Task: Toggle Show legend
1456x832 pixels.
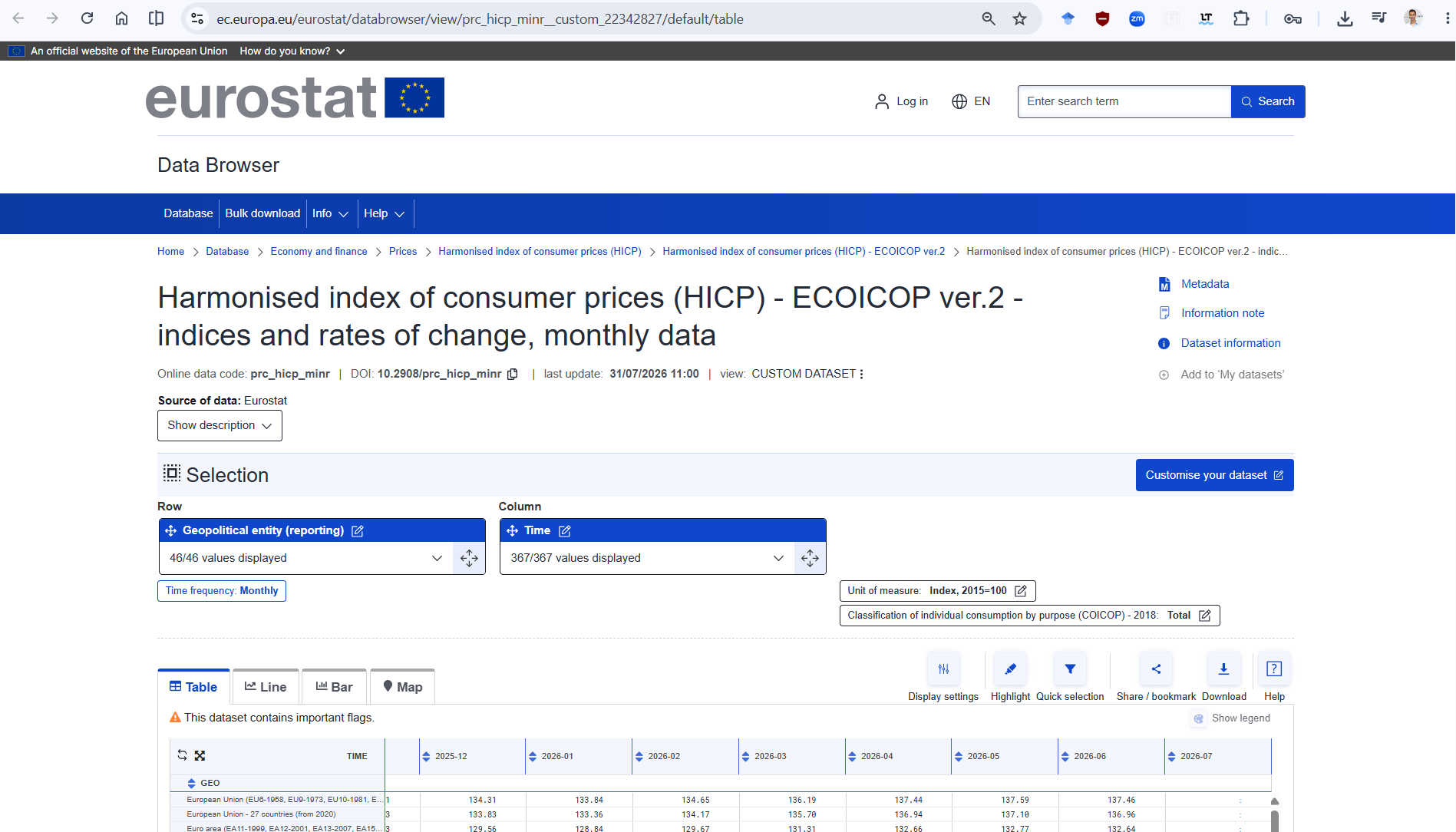Action: point(1232,718)
